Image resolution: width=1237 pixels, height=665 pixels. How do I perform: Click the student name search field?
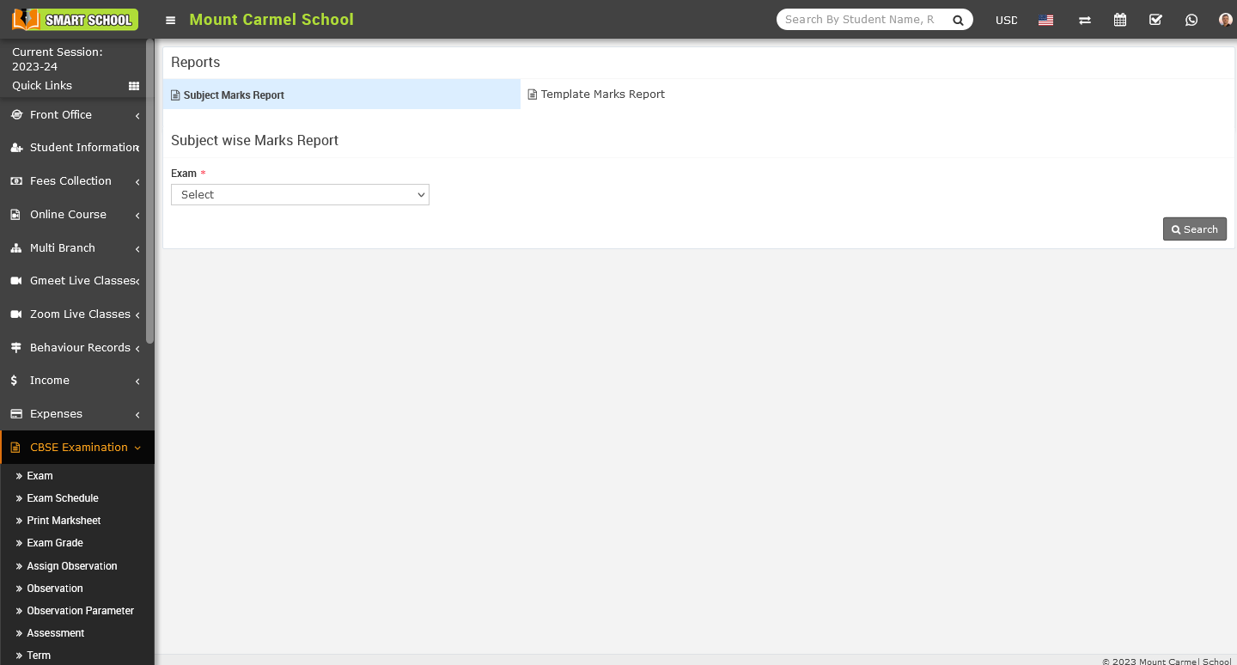(861, 20)
